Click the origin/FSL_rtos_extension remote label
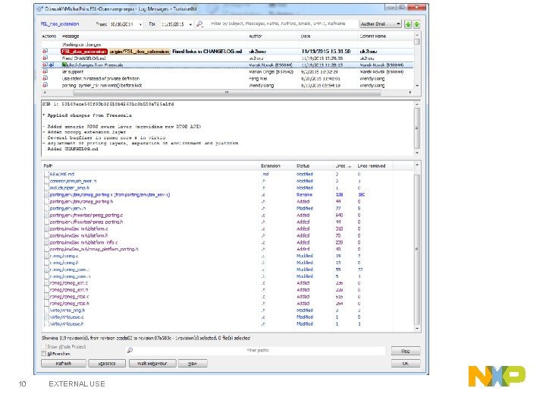Screen dimensions: 546x410 pos(140,52)
